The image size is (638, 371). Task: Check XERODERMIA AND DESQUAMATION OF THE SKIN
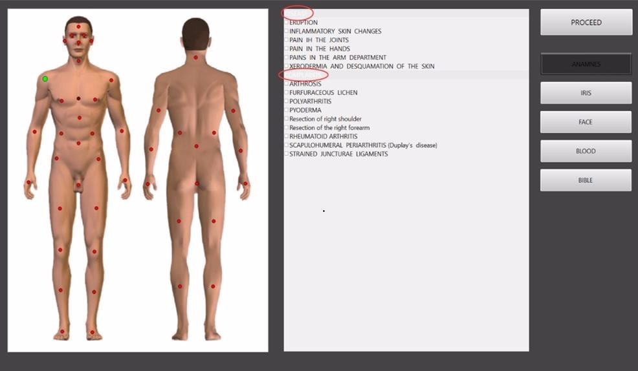point(287,66)
